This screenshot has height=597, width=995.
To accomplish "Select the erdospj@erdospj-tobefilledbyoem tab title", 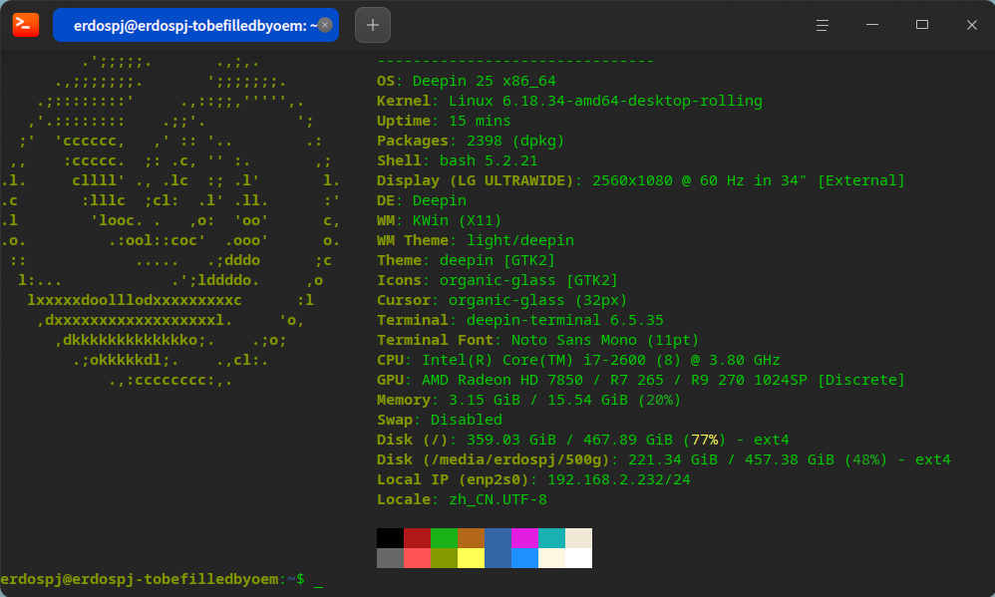I will point(195,25).
